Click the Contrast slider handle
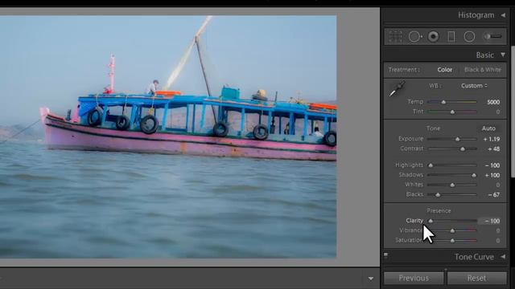Image resolution: width=515 pixels, height=289 pixels. pyautogui.click(x=463, y=149)
